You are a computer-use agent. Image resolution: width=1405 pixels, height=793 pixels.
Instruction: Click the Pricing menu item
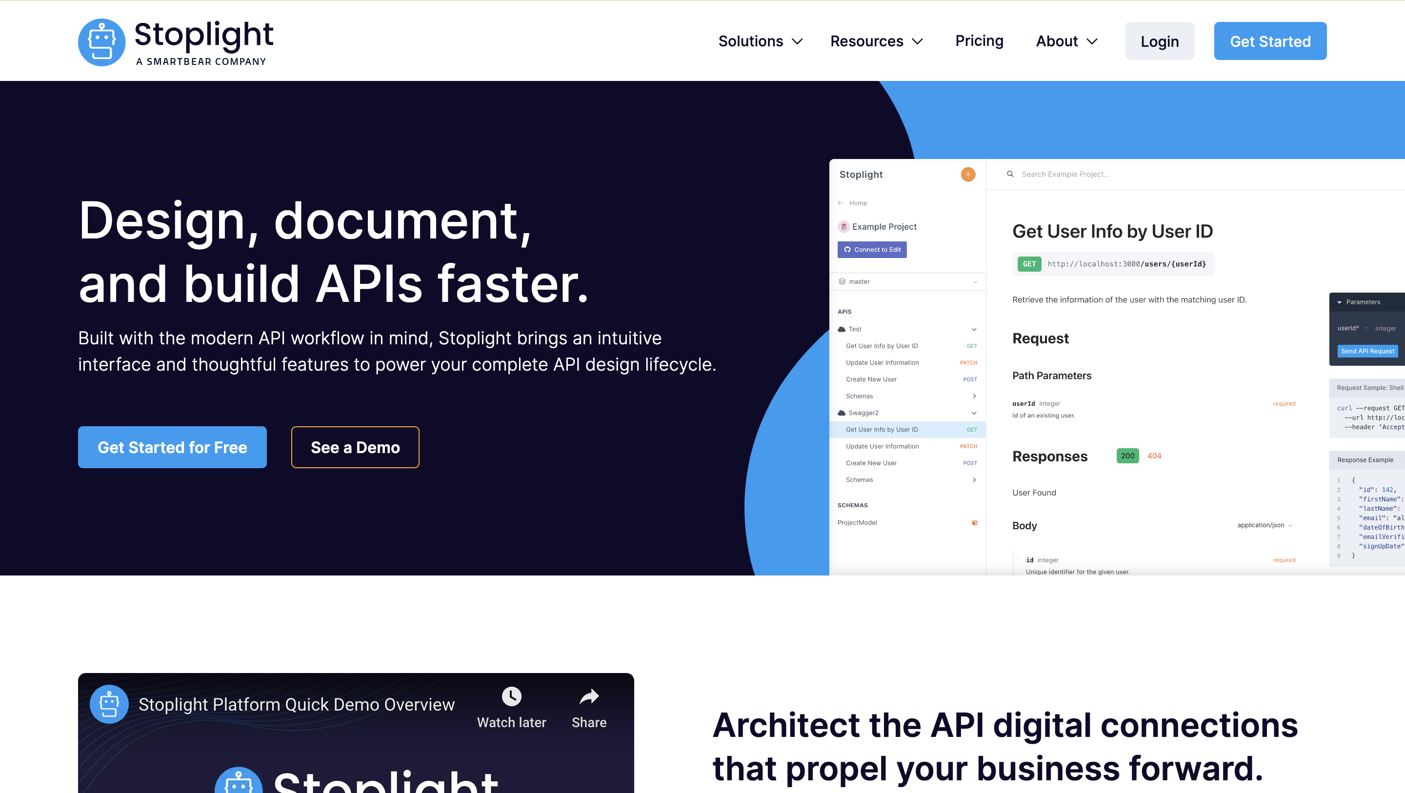(x=980, y=40)
